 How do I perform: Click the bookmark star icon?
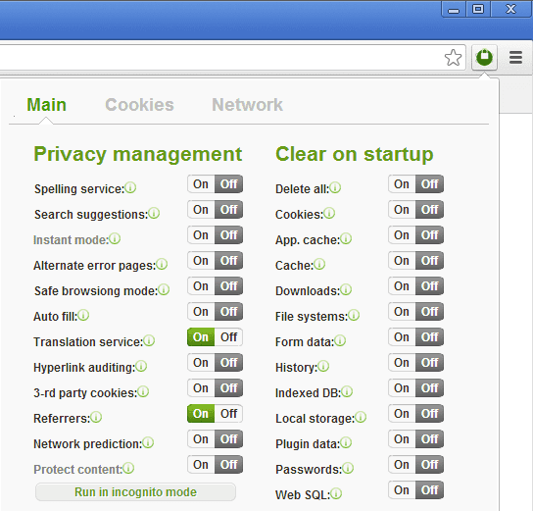453,58
